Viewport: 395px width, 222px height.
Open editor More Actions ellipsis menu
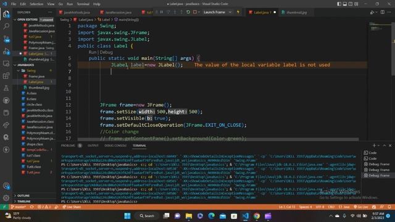coord(389,12)
